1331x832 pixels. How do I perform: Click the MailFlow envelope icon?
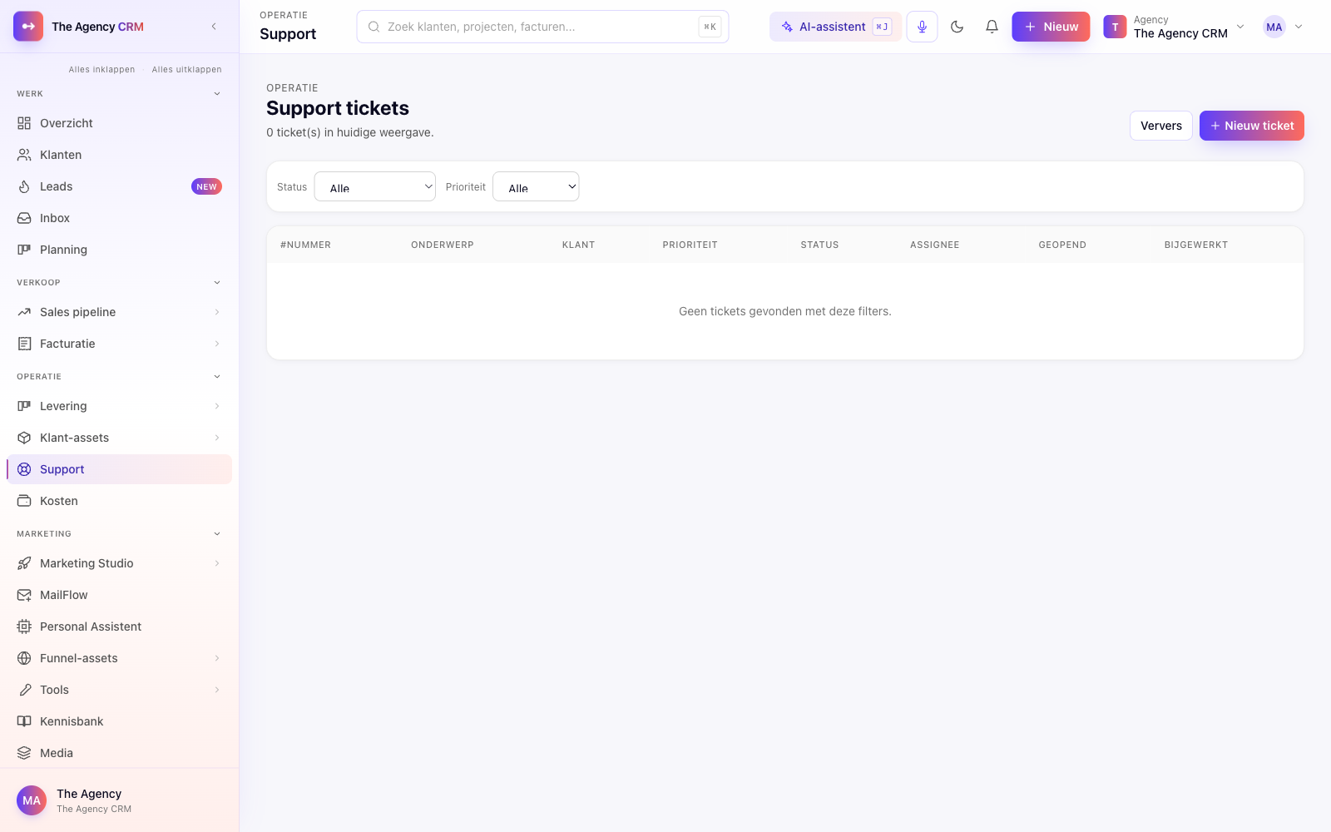click(24, 595)
